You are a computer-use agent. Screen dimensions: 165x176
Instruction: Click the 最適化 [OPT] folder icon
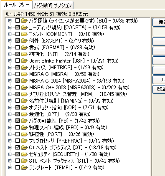pos(25,114)
